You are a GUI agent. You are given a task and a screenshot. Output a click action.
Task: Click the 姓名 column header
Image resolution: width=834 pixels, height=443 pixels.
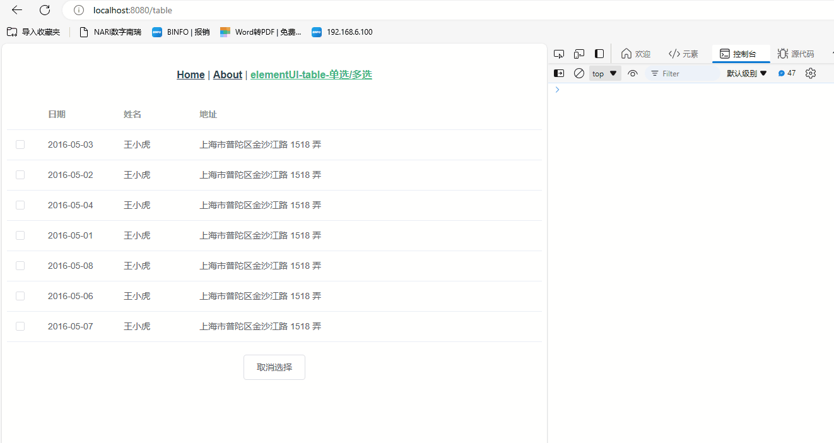coord(132,114)
